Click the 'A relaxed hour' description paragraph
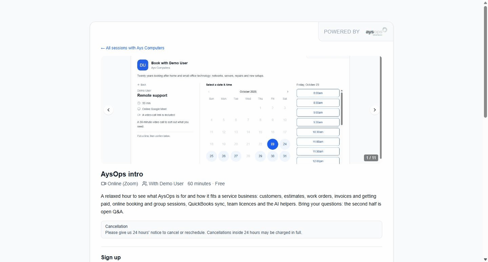The image size is (488, 262). point(241,204)
